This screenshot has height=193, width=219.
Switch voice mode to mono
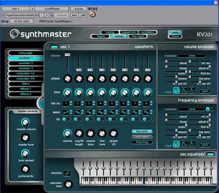(175, 36)
